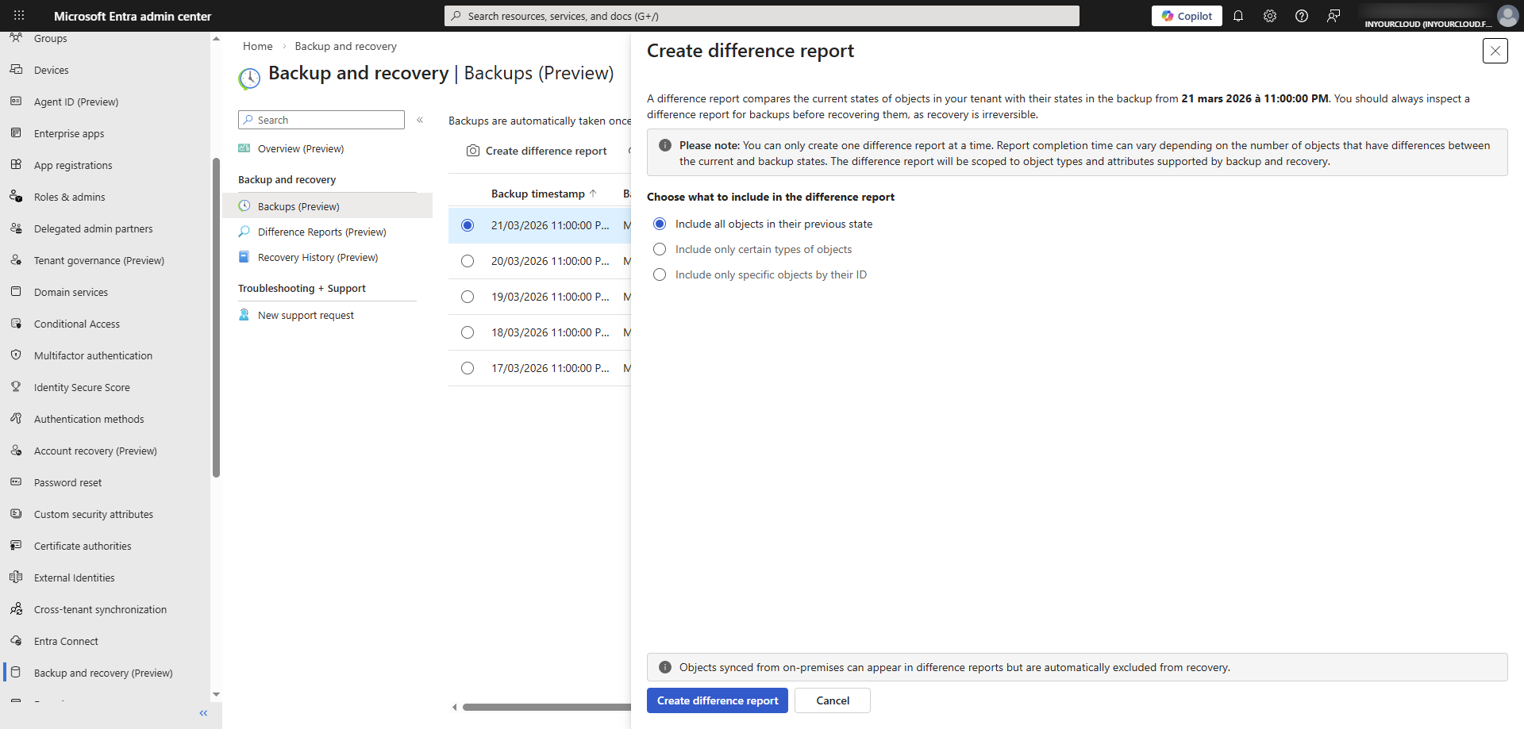Open Recovery History (Preview) menu item
This screenshot has height=729, width=1524.
point(317,258)
